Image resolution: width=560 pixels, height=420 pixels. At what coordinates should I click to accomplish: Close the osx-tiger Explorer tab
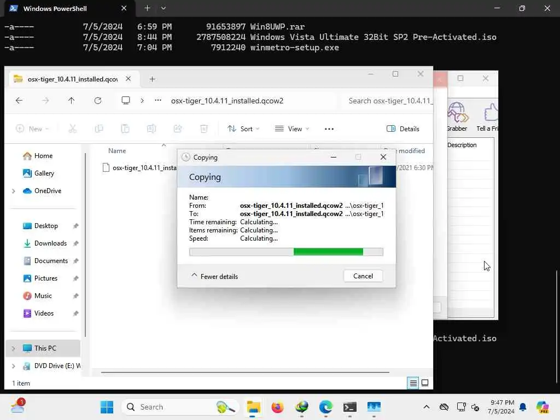pyautogui.click(x=128, y=79)
